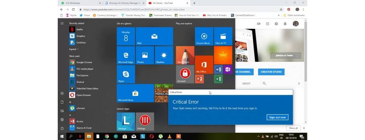365x140 pixels.
Task: Open the PowerPoint small tile
Action: pos(200,79)
